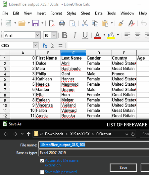Click the purple Save floppy icon
The width and height of the screenshot is (149, 175).
pyautogui.click(x=35, y=23)
